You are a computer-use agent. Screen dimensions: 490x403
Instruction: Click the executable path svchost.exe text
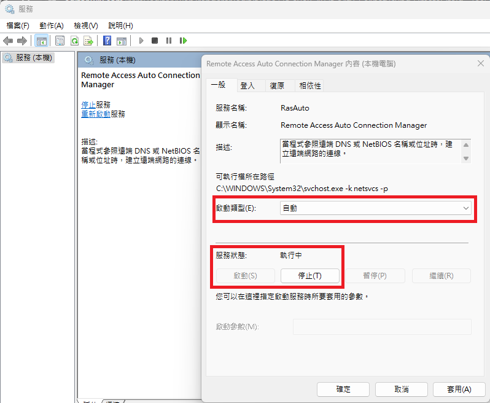[x=302, y=189]
